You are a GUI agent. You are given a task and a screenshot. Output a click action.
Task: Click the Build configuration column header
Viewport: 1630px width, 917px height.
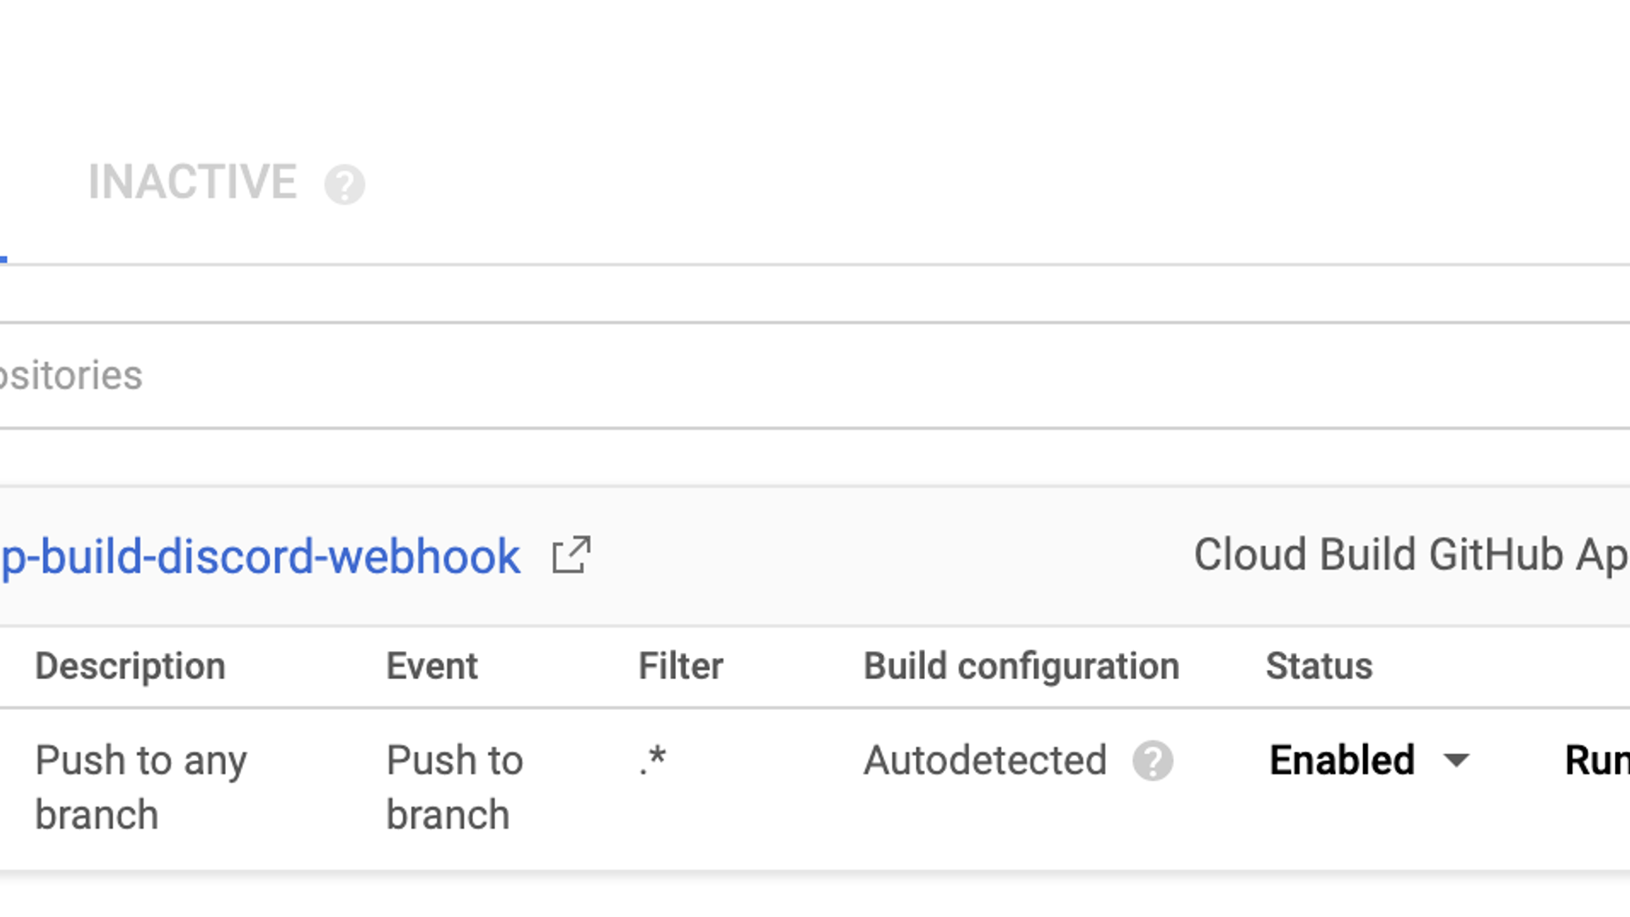(x=1021, y=667)
